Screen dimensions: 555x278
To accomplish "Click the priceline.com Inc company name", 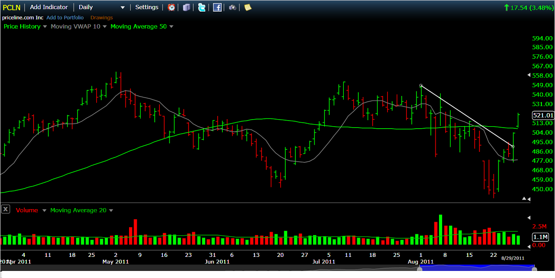I will pyautogui.click(x=23, y=18).
